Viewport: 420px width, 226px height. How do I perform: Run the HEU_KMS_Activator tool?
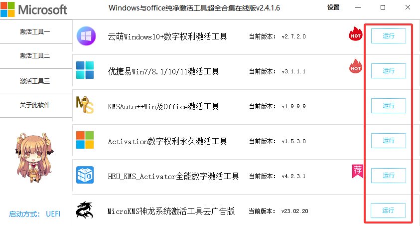tap(388, 176)
